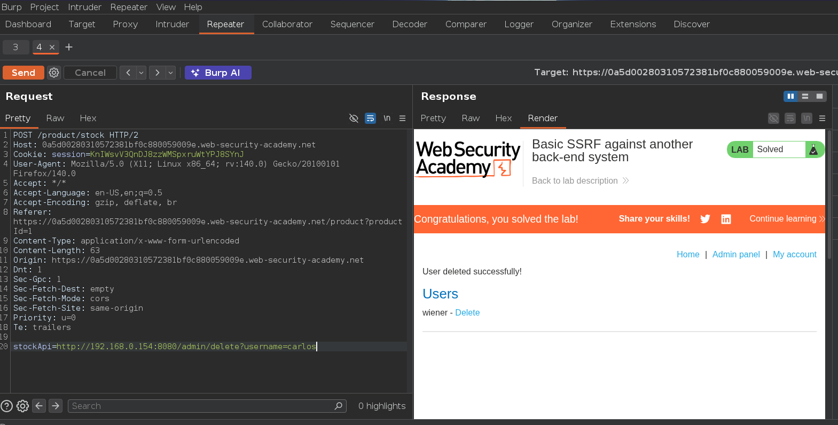The height and width of the screenshot is (425, 838).
Task: Toggle show newline characters in Response
Action: click(806, 118)
